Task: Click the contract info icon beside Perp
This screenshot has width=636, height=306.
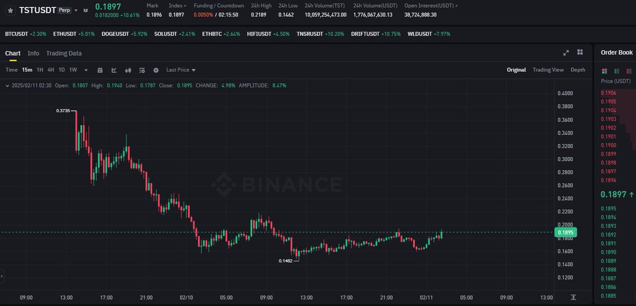Action: [x=85, y=10]
